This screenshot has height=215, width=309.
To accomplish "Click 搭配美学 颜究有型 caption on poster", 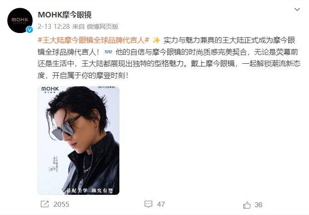I will pos(90,190).
